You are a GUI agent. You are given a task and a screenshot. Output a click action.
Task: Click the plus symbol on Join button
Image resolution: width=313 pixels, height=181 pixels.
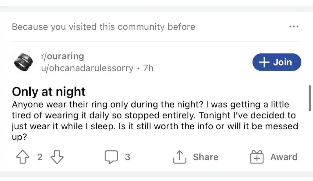point(264,62)
